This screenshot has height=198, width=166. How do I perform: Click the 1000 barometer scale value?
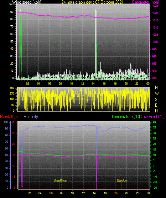click(155, 42)
